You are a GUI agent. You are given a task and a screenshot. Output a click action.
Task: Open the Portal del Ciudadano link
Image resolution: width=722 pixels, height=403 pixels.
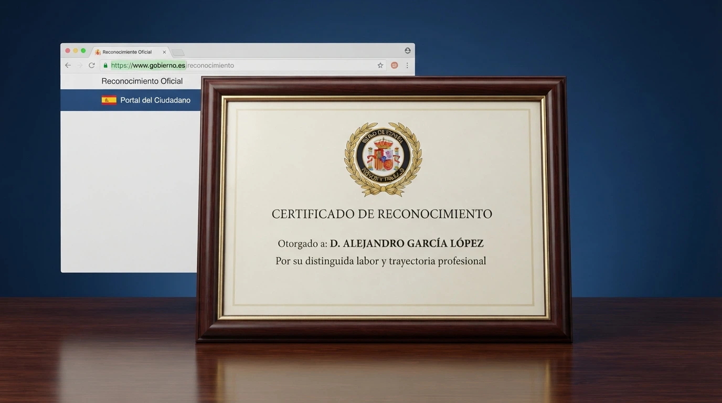155,100
